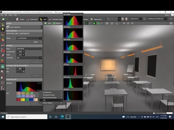Select the red document copy tool in sidebar
174x130 pixels.
pyautogui.click(x=3, y=50)
